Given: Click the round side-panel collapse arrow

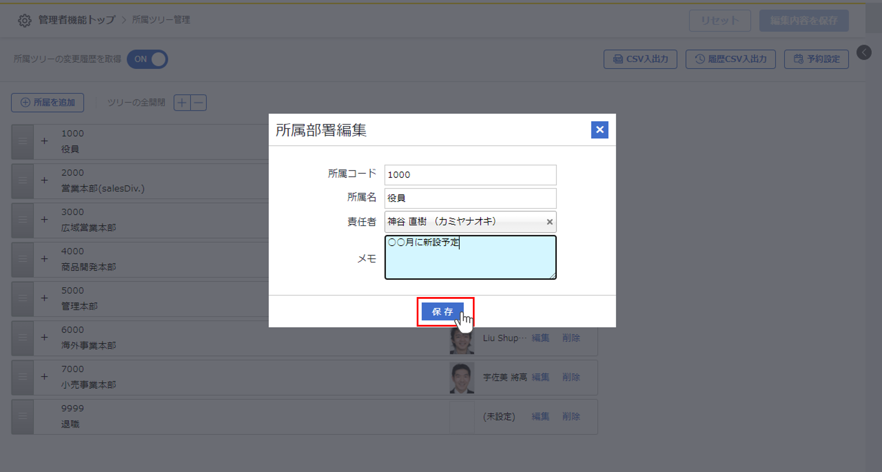Looking at the screenshot, I should [864, 52].
